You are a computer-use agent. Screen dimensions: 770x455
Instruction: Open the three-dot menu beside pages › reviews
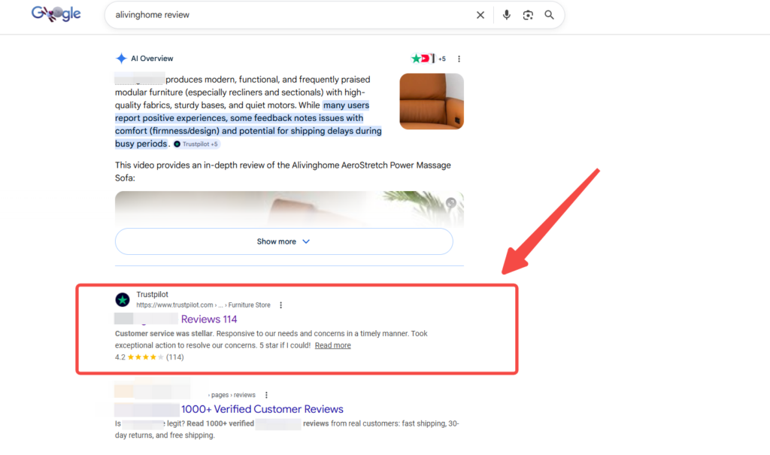[x=266, y=395]
